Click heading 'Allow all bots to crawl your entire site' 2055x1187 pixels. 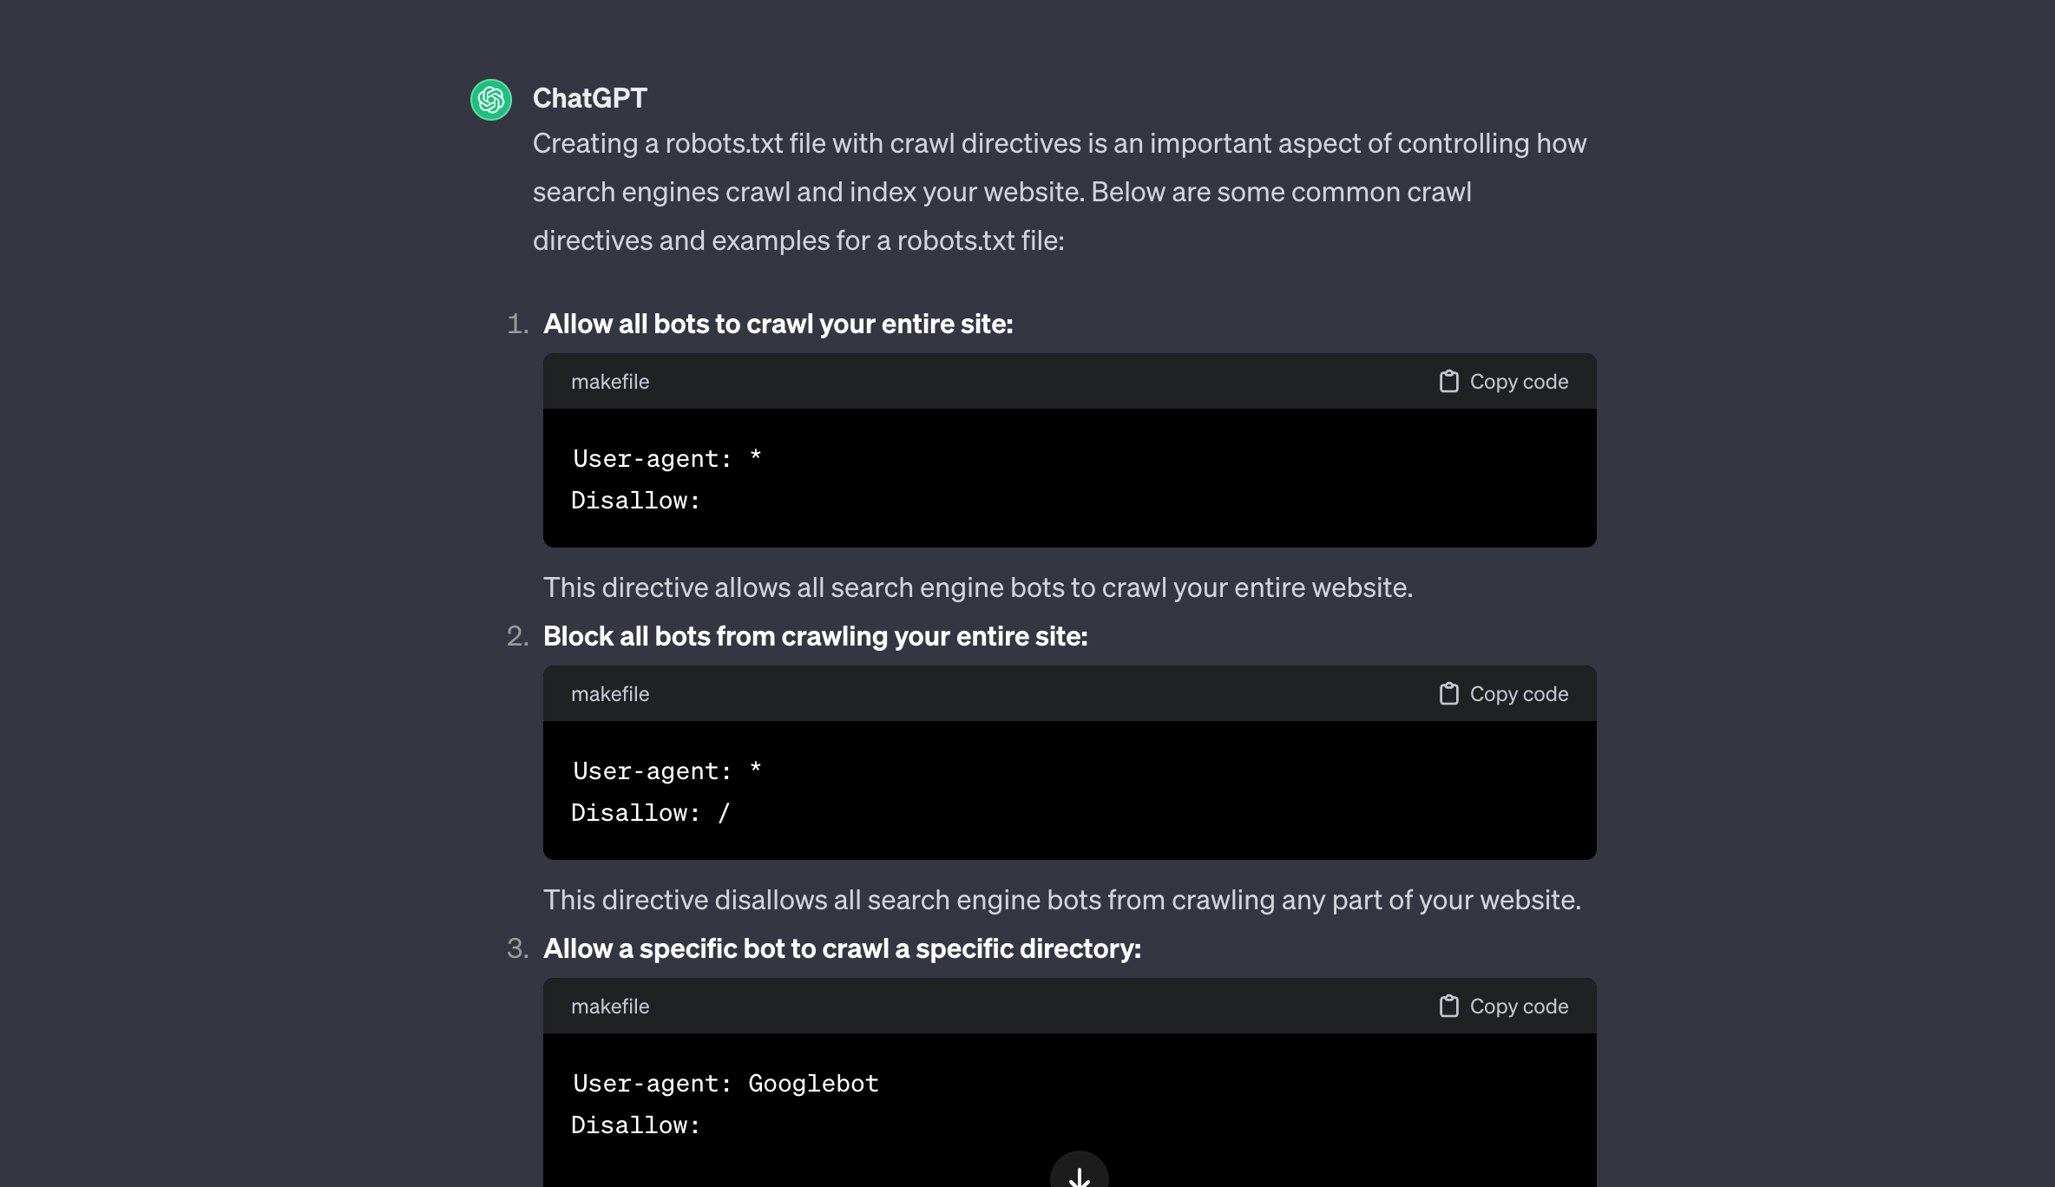(778, 324)
